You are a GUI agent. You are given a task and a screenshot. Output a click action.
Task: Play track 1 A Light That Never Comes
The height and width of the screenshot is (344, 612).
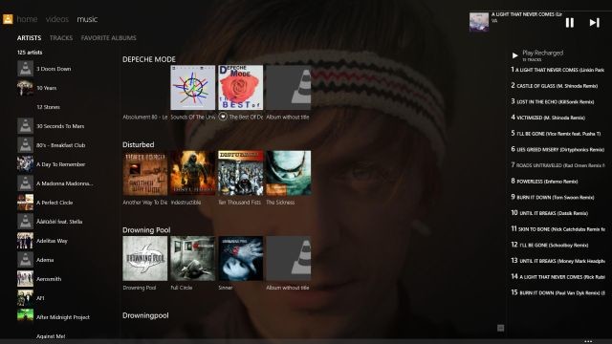[x=557, y=70]
